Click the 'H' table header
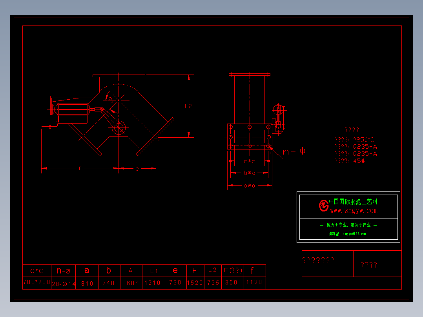The width and height of the screenshot is (423, 317). pos(195,271)
